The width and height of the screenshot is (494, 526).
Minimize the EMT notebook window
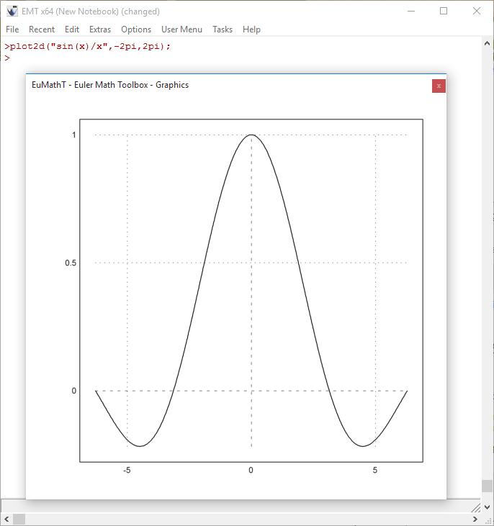pos(411,11)
